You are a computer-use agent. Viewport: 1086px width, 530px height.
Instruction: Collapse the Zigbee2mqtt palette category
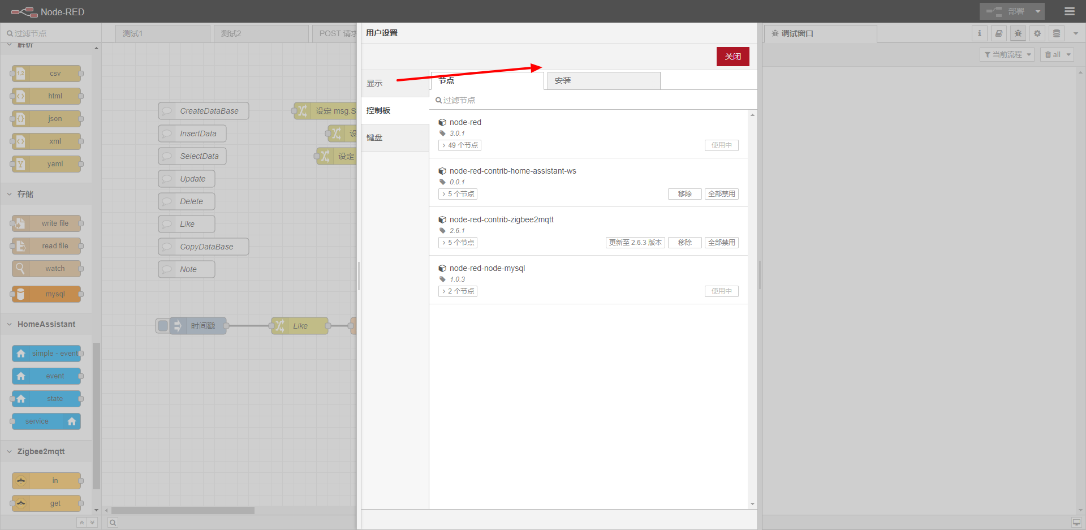[46, 451]
